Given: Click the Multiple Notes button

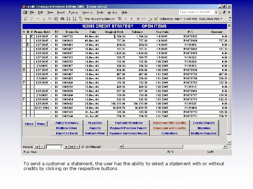Looking at the screenshot, I should tap(66, 128).
